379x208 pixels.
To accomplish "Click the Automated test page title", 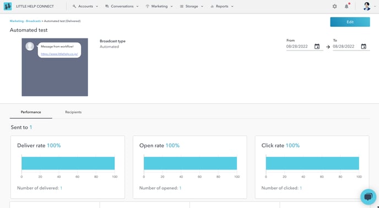I will pos(29,30).
